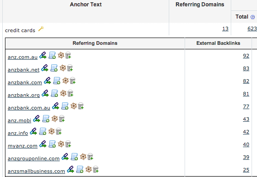Click the link arrow icon for anzsmallbusiness.com
The width and height of the screenshot is (257, 177).
click(71, 169)
